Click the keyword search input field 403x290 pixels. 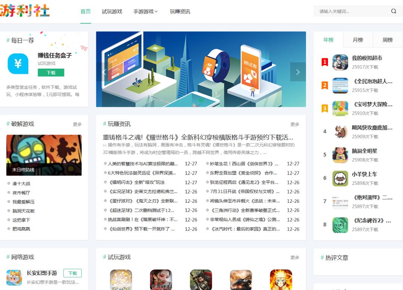click(x=351, y=11)
